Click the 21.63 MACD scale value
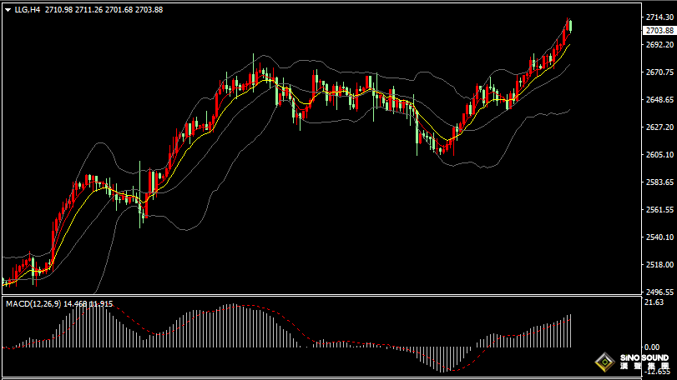The height and width of the screenshot is (380, 677). (x=654, y=303)
